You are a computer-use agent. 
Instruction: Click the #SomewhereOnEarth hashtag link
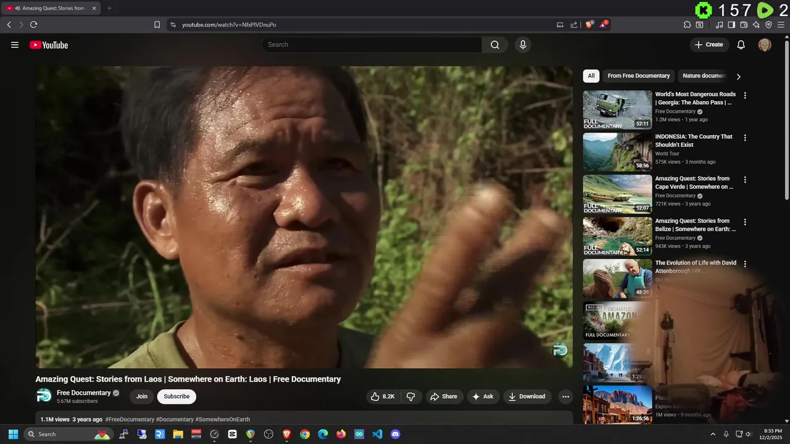[222, 419]
